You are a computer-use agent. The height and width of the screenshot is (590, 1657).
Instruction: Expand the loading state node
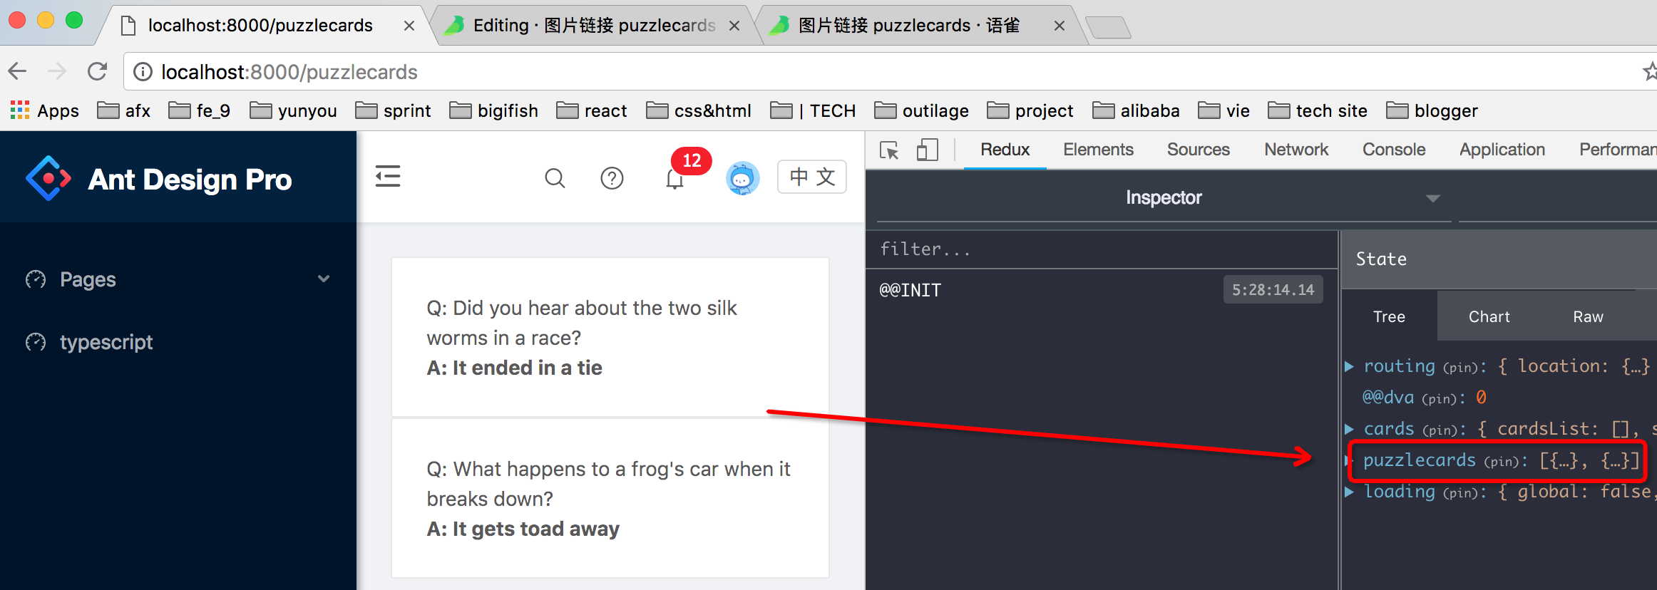(x=1349, y=492)
